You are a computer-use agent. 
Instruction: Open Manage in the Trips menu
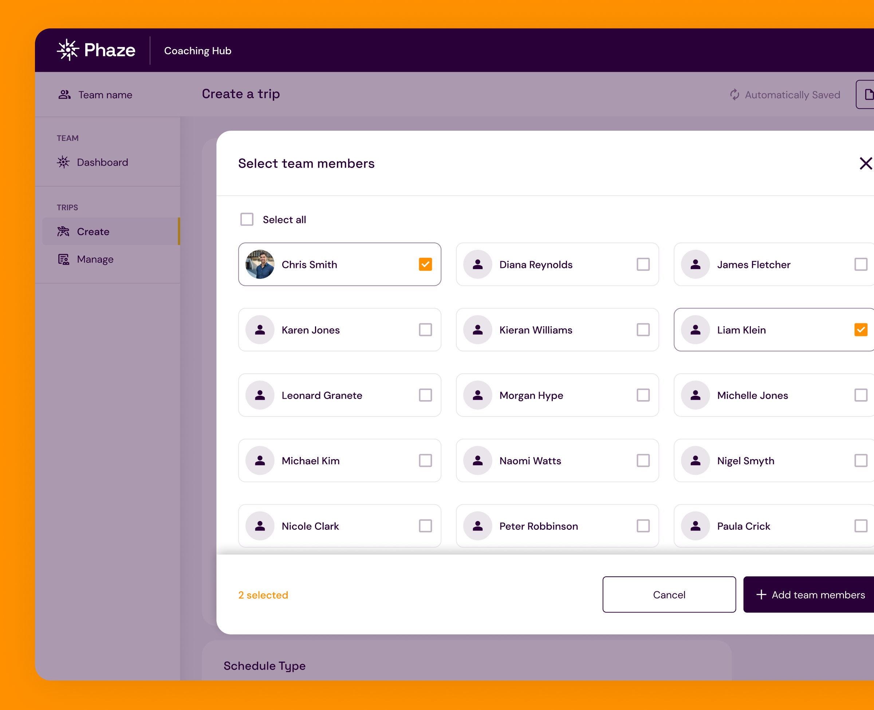click(95, 259)
